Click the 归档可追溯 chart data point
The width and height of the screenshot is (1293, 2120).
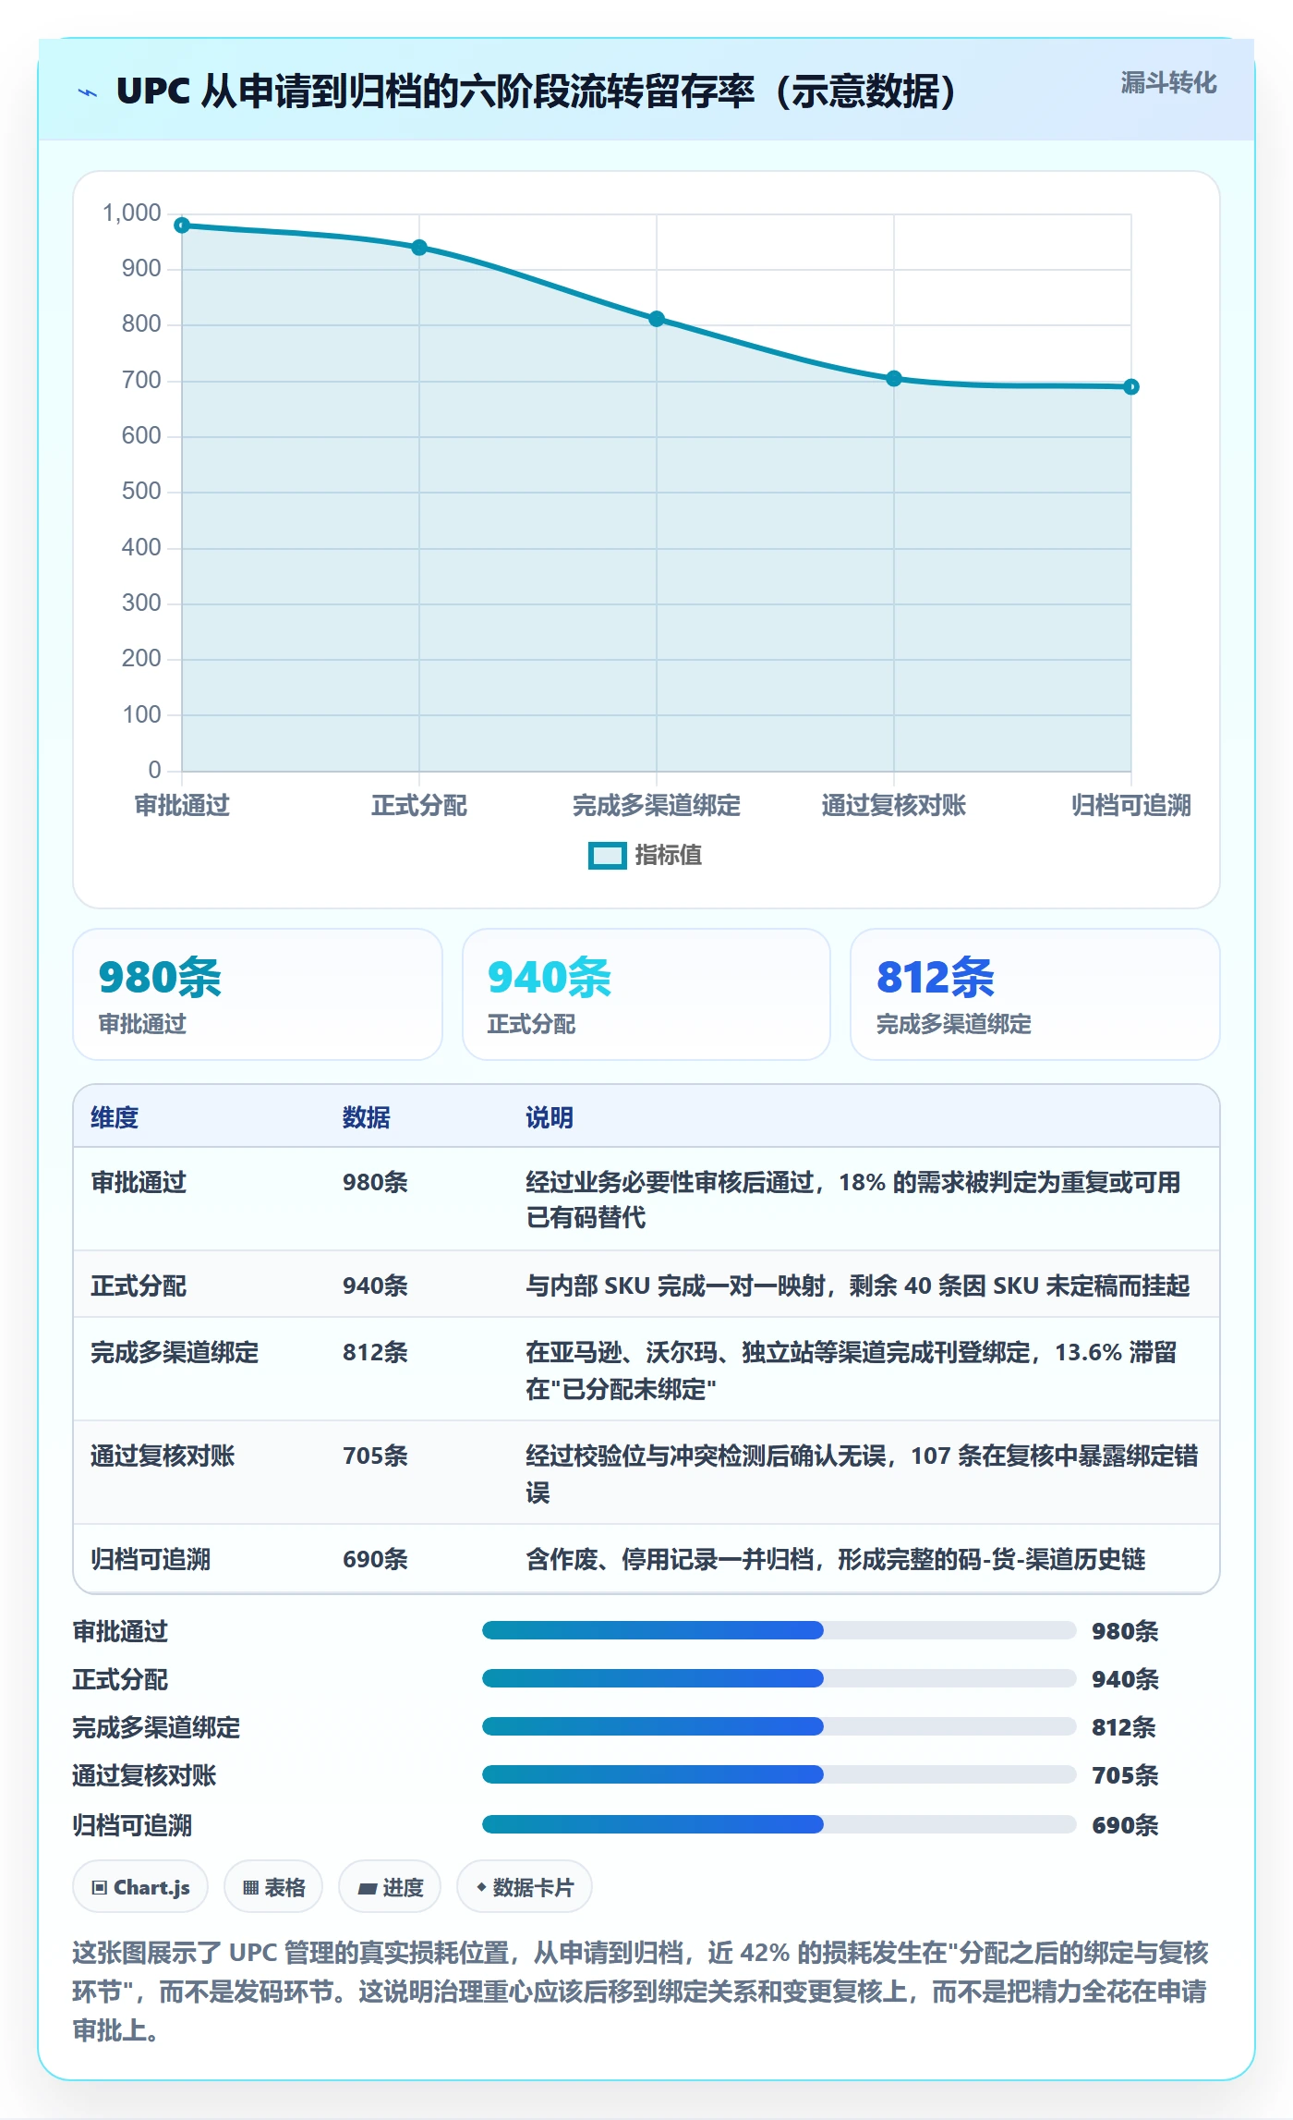pyautogui.click(x=1131, y=386)
